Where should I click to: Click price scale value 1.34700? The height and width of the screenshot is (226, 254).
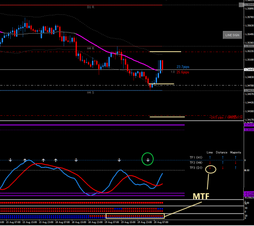click(x=249, y=86)
